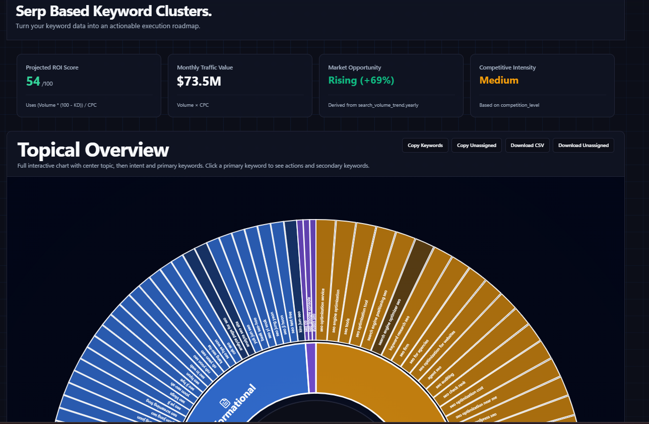Click the 'Rising (+69%)' value
The width and height of the screenshot is (649, 424).
[x=361, y=81]
